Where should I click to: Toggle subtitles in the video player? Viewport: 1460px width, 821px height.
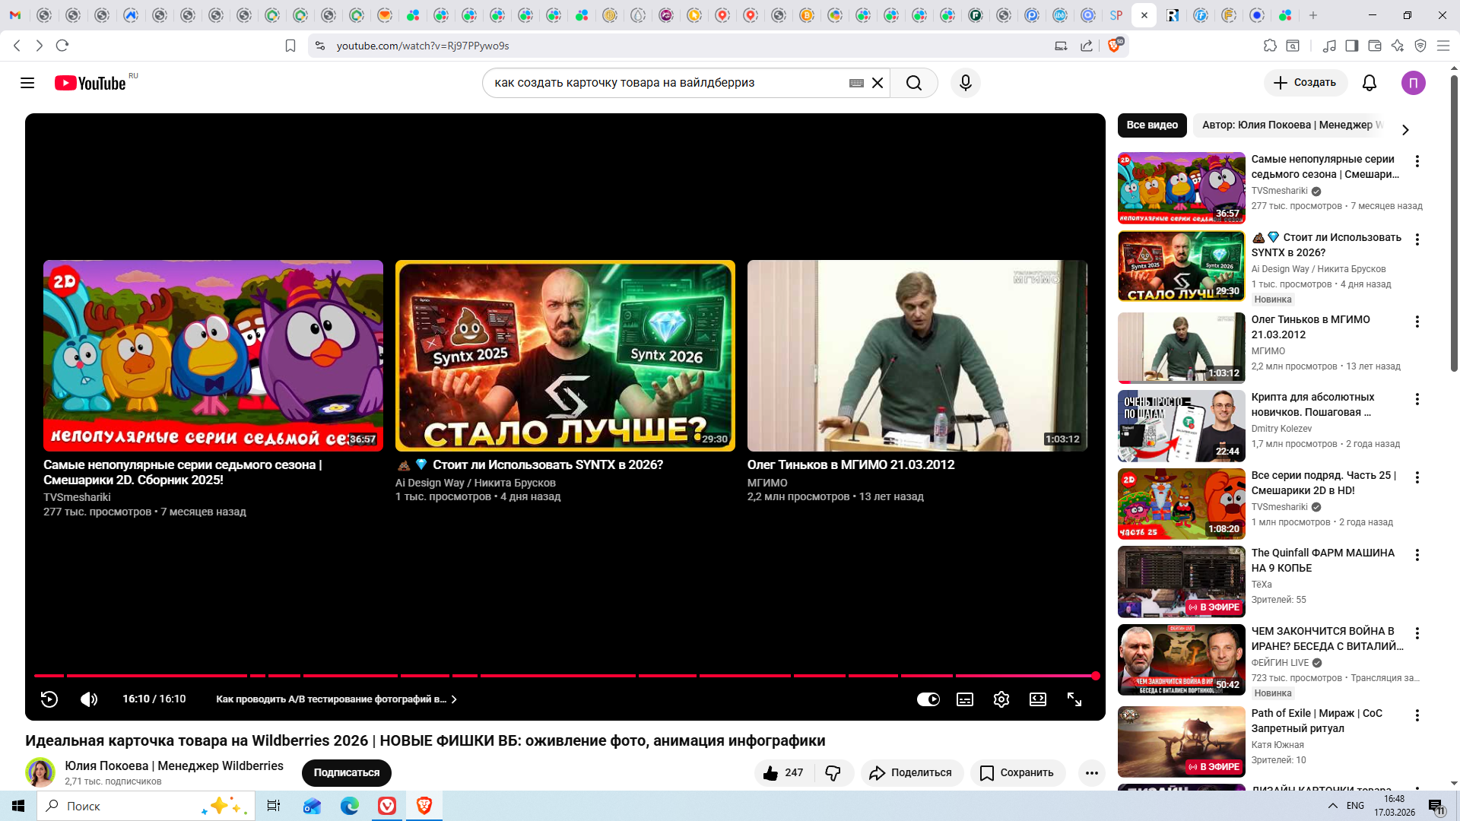pyautogui.click(x=965, y=699)
